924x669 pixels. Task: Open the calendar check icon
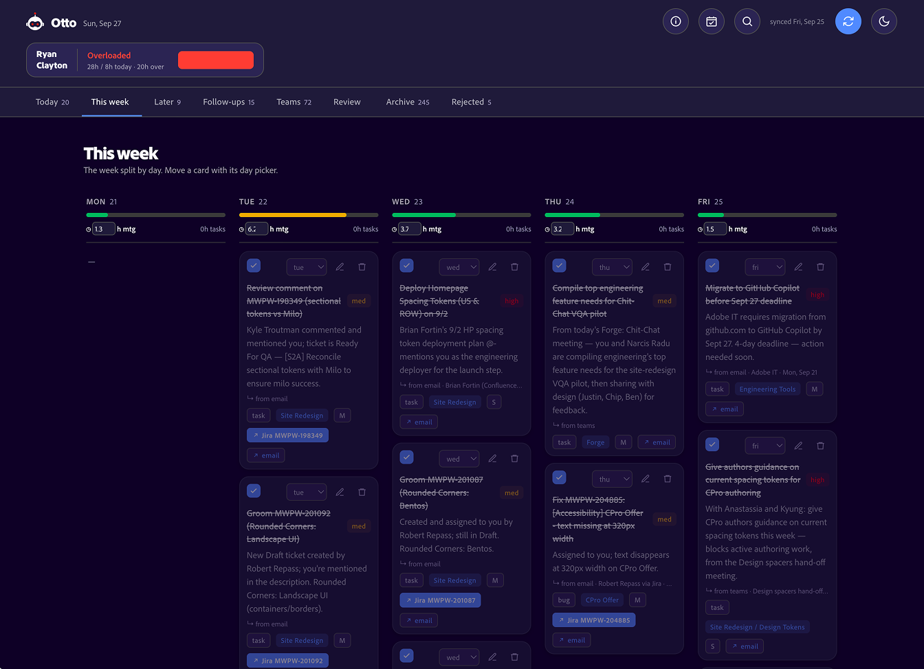pos(712,21)
